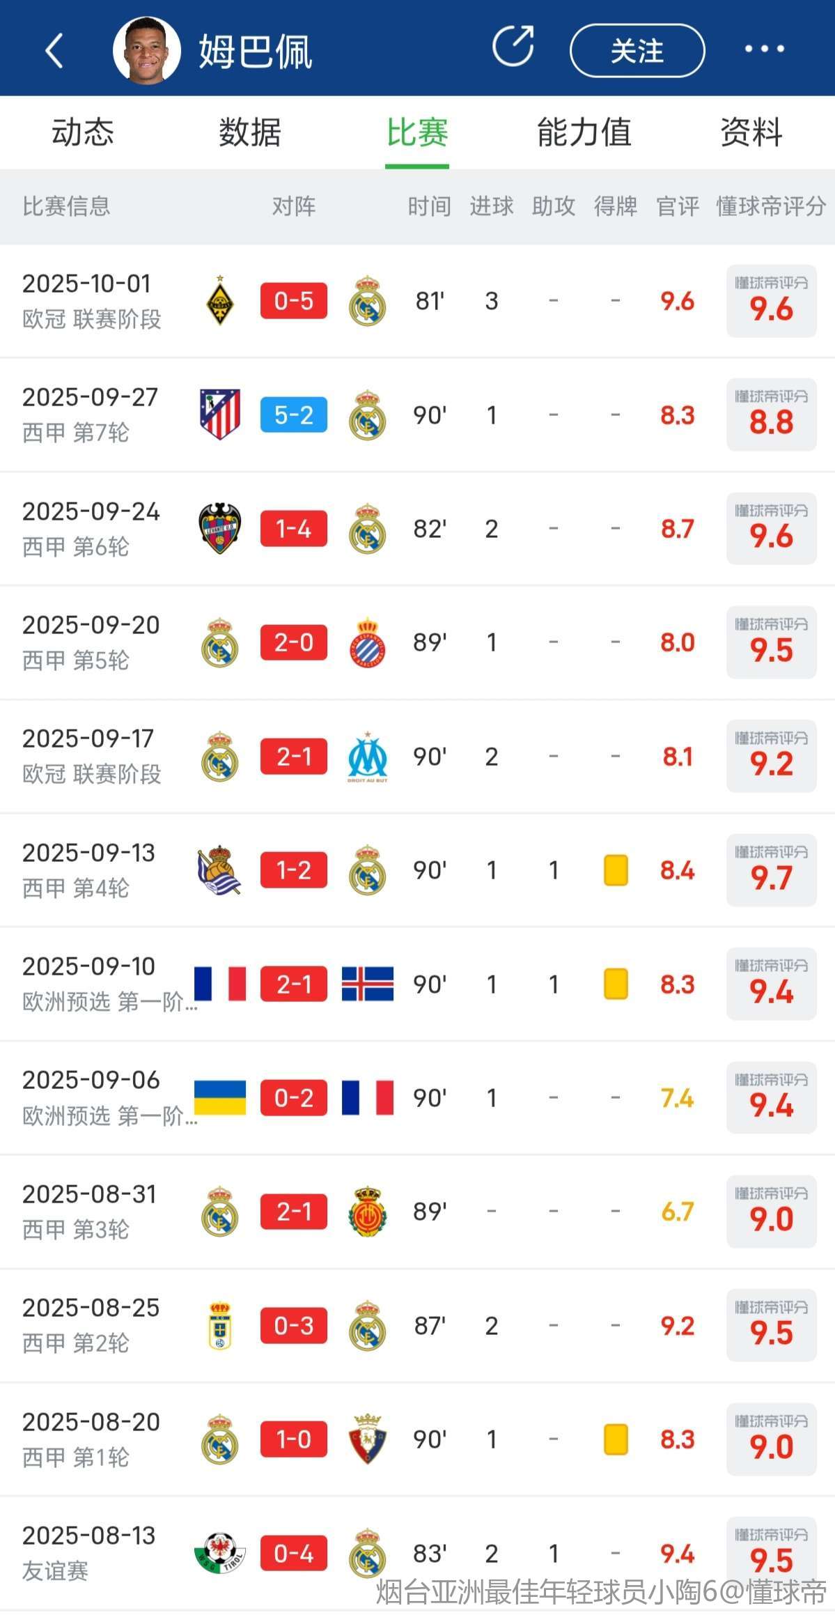Image resolution: width=835 pixels, height=1615 pixels.
Task: Open the 资料 tab
Action: (751, 132)
